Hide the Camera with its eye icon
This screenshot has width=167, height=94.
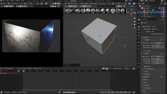click(162, 10)
